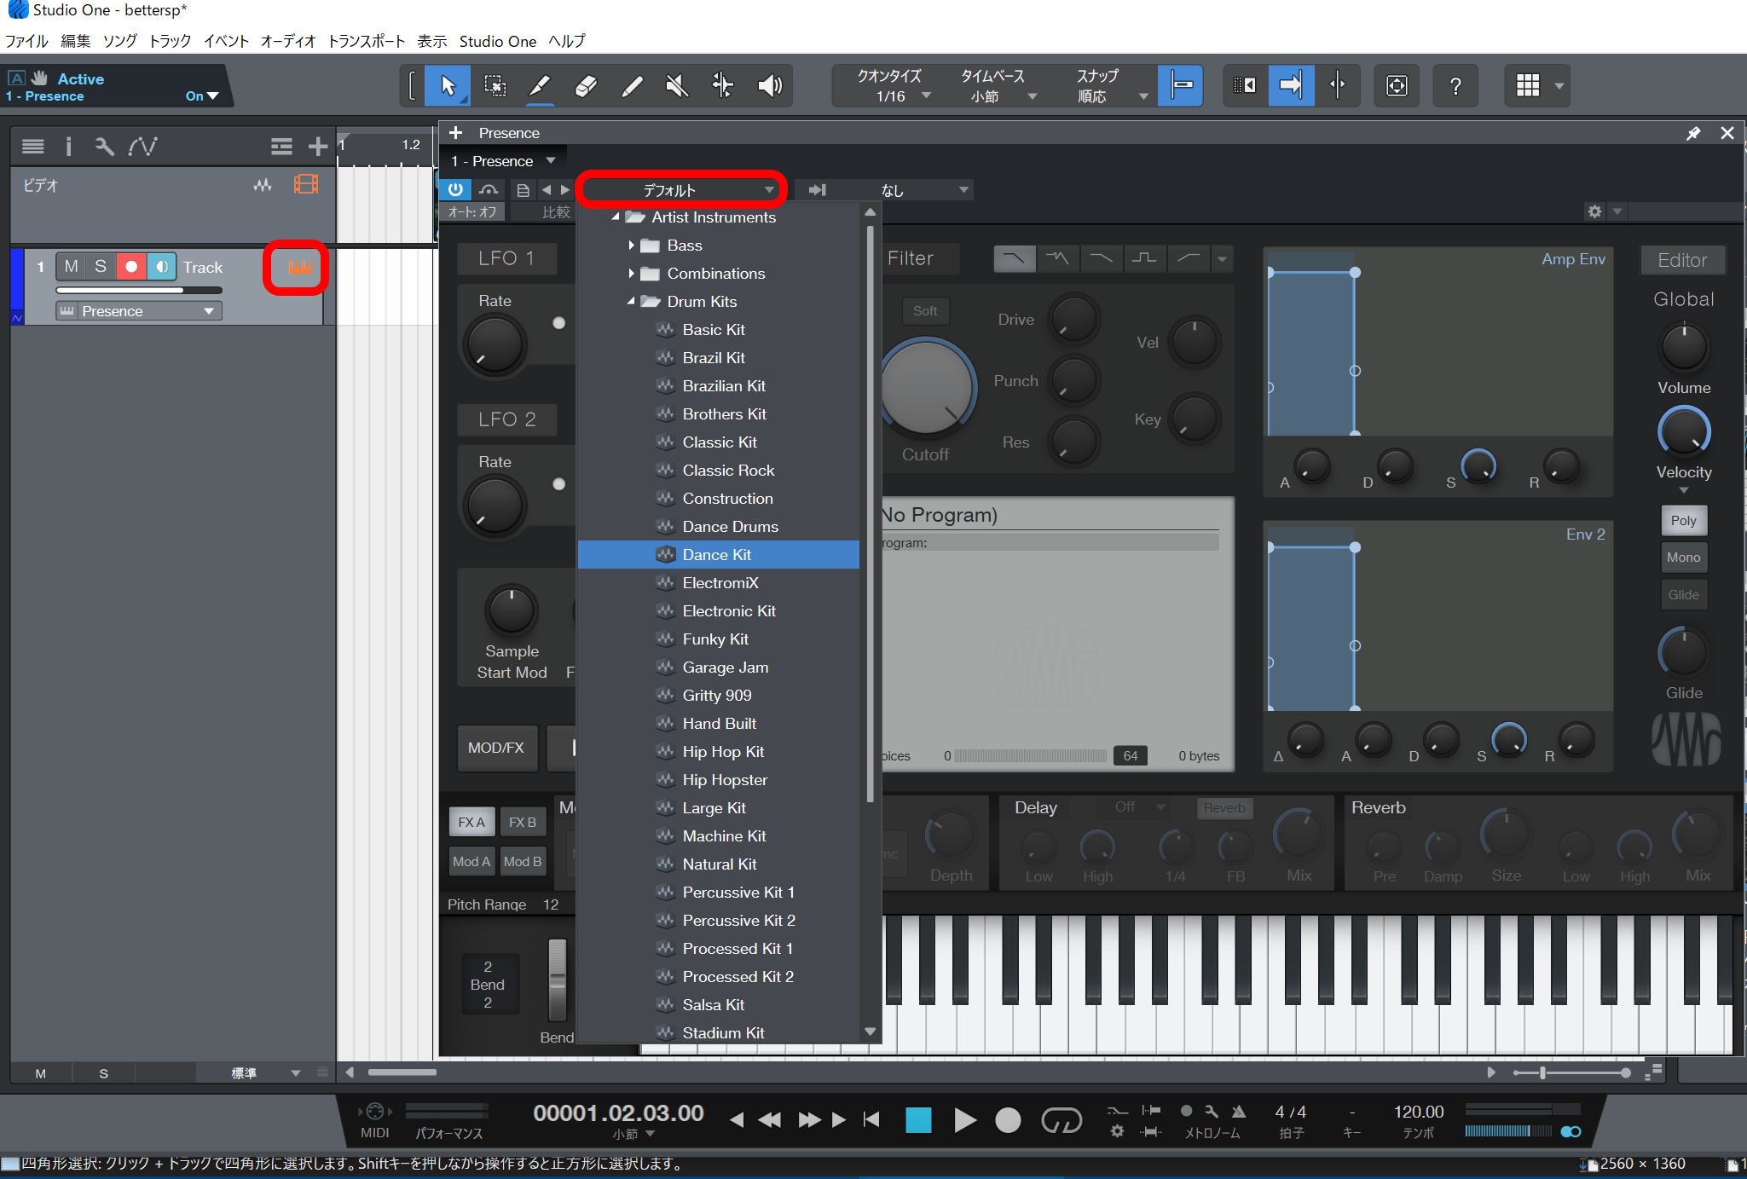The width and height of the screenshot is (1747, 1179).
Task: Enable Mono voice mode
Action: tap(1683, 557)
